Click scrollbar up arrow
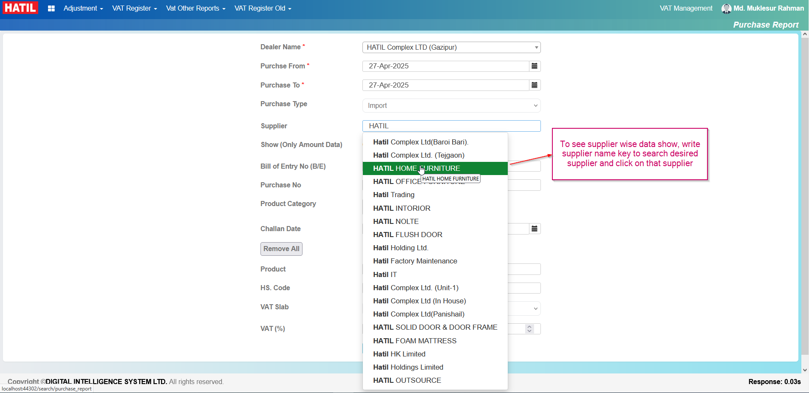This screenshot has width=809, height=393. pyautogui.click(x=805, y=34)
